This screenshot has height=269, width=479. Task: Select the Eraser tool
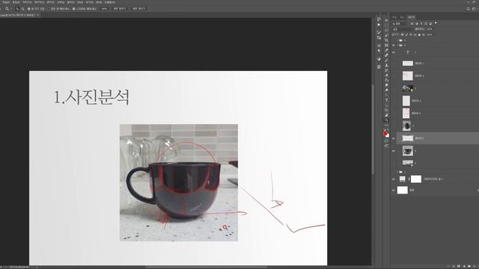pos(386,75)
